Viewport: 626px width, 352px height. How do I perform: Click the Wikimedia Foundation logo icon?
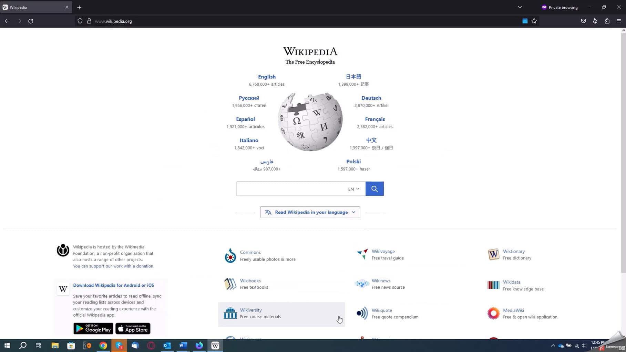click(x=63, y=250)
